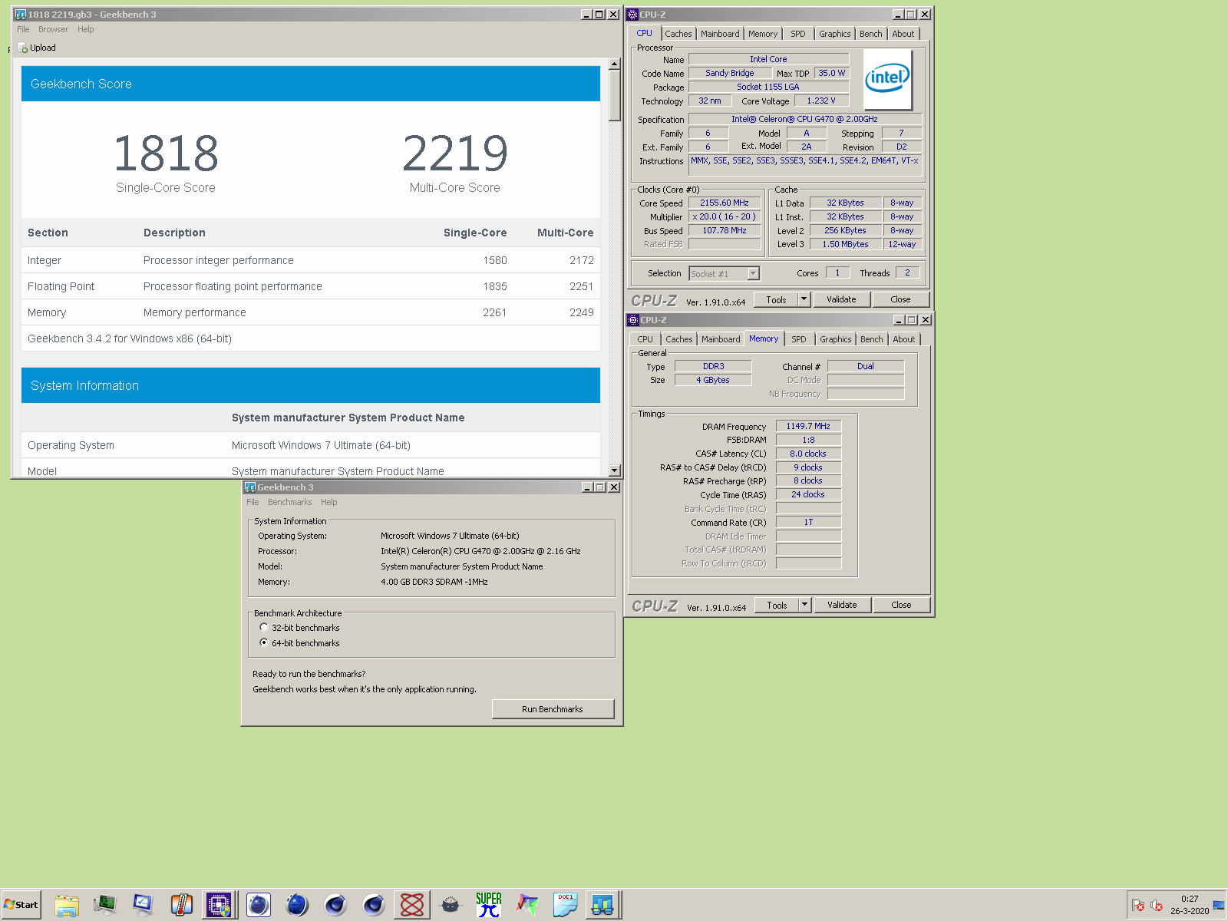Image resolution: width=1228 pixels, height=921 pixels.
Task: Select 64-bit benchmarks radio button
Action: (264, 643)
